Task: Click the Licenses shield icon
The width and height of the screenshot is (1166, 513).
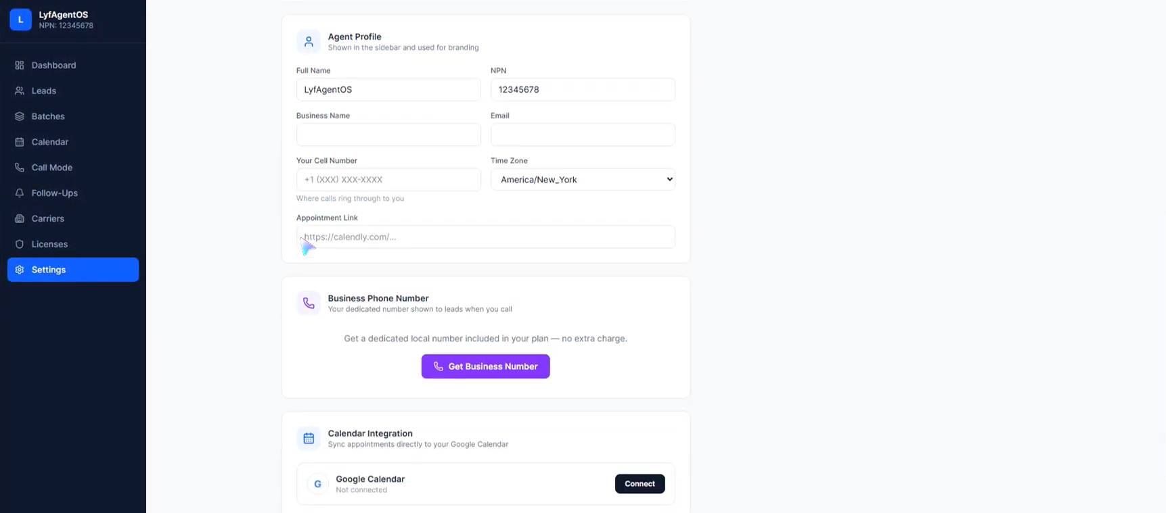Action: click(x=20, y=244)
